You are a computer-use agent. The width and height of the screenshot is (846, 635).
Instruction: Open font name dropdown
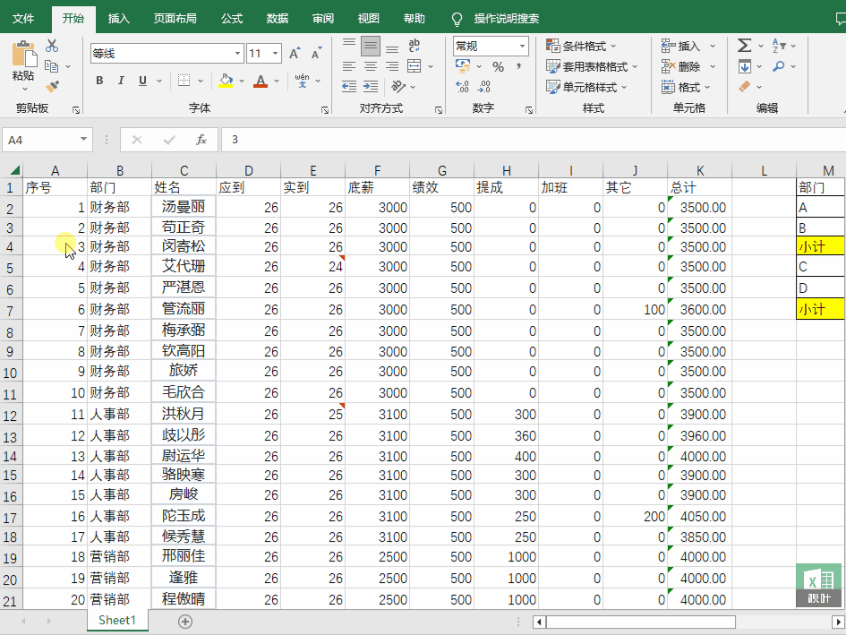(237, 53)
